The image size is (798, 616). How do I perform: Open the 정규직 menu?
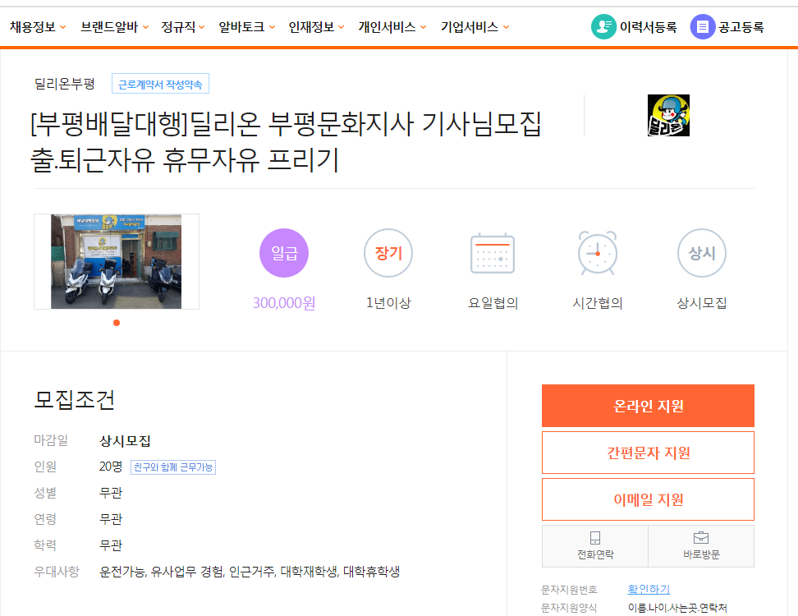point(178,27)
